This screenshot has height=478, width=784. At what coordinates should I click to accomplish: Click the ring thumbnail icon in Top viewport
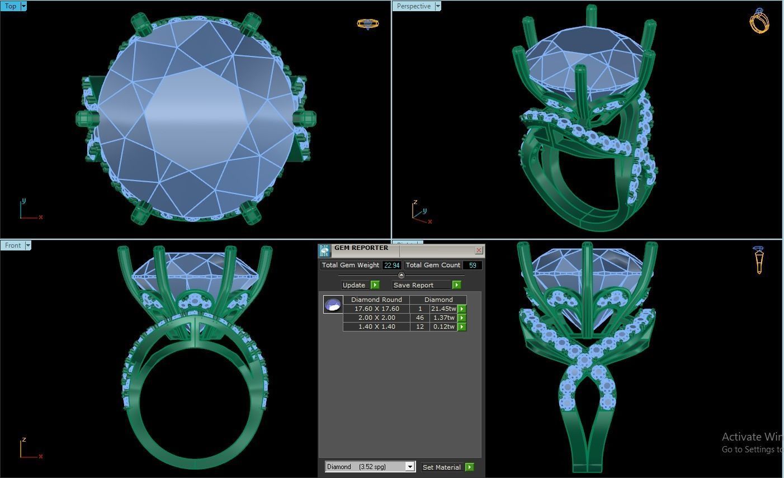[x=368, y=24]
